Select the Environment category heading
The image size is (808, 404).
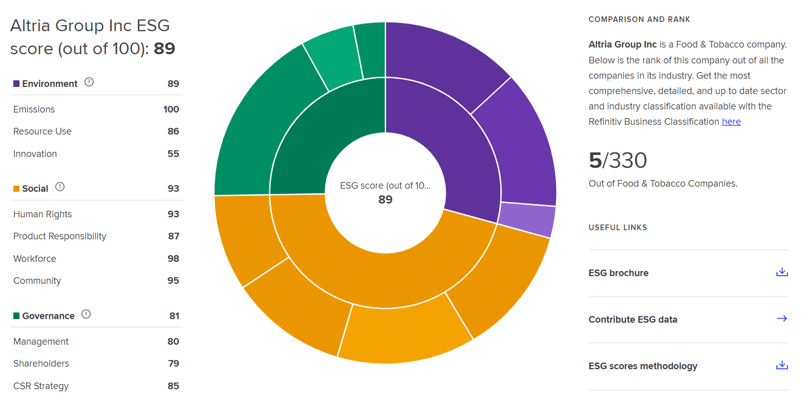point(50,84)
